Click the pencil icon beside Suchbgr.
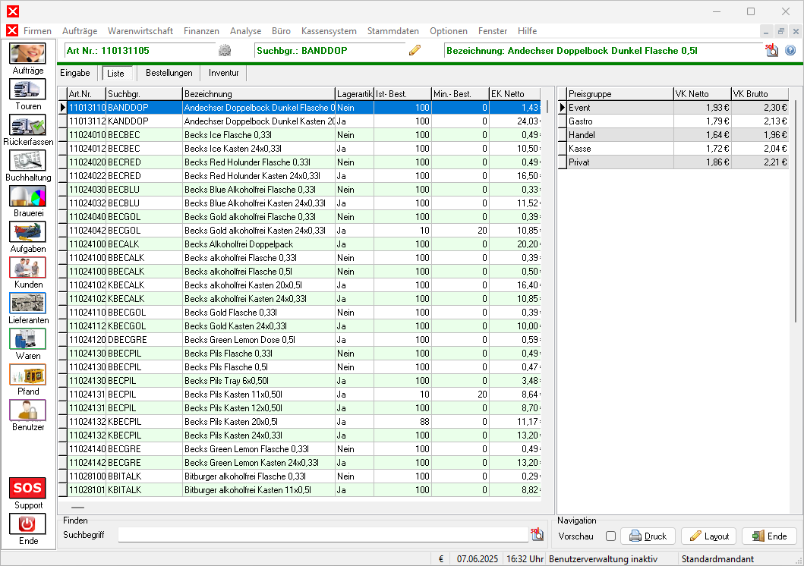804x566 pixels. tap(415, 51)
